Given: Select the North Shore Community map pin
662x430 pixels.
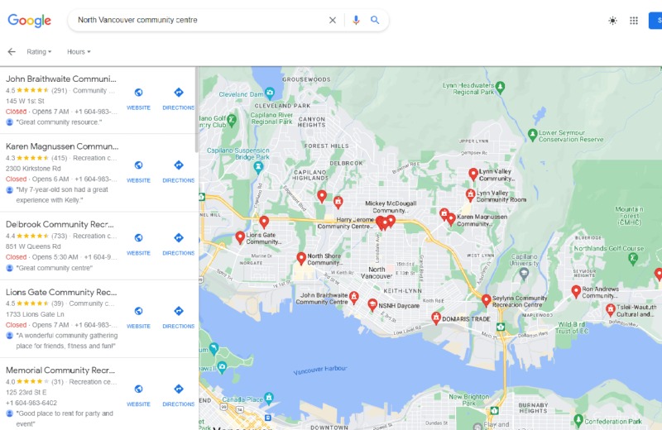Looking at the screenshot, I should point(301,258).
